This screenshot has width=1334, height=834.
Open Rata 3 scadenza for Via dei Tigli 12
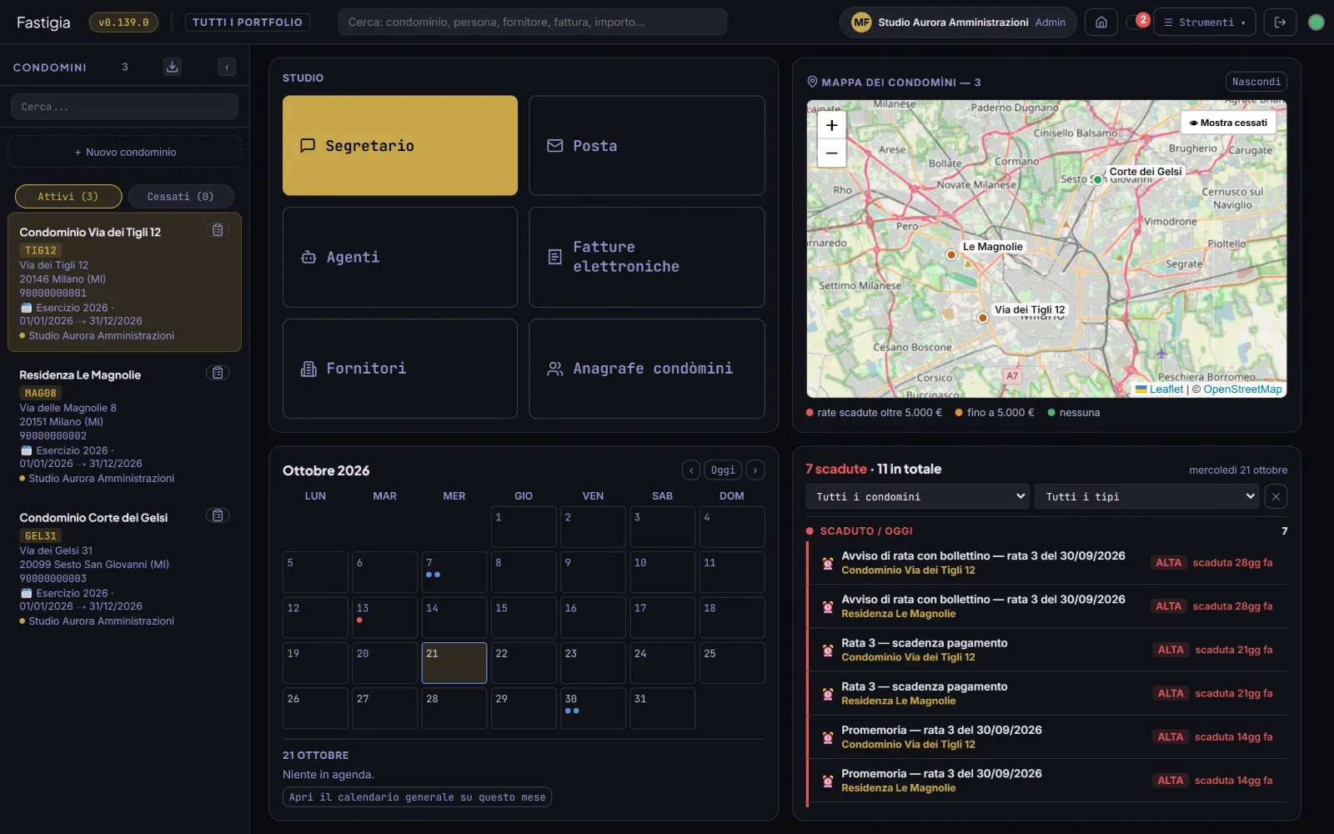(x=1048, y=650)
